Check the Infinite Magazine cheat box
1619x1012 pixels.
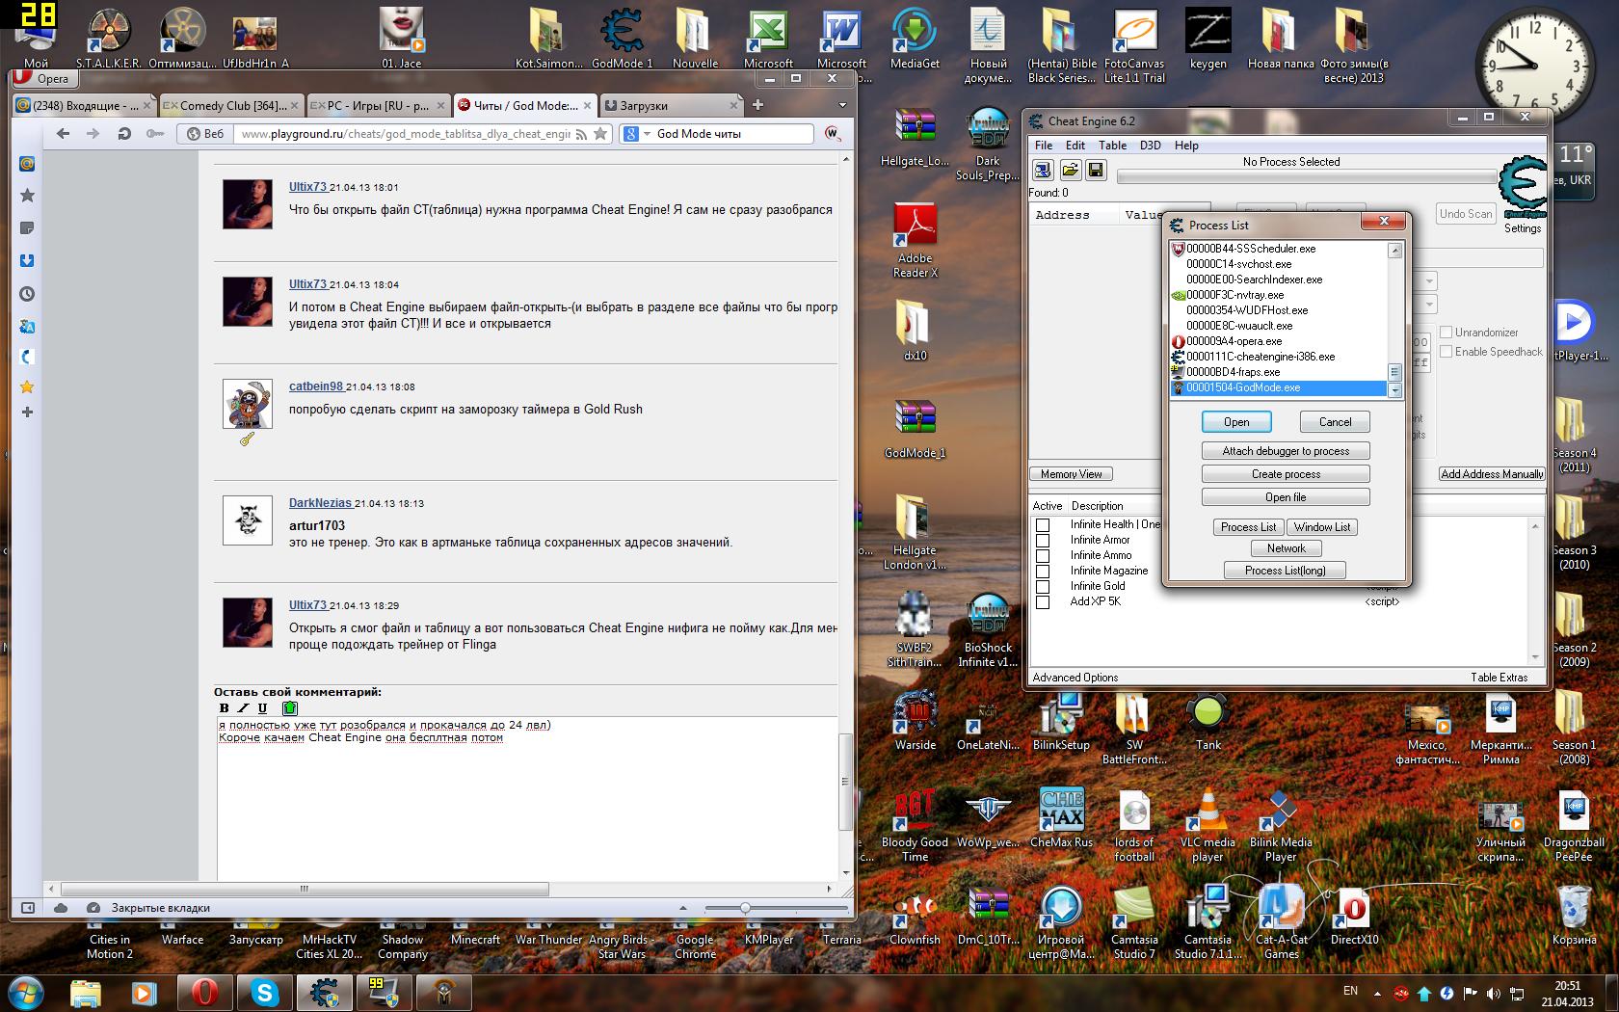click(x=1043, y=572)
